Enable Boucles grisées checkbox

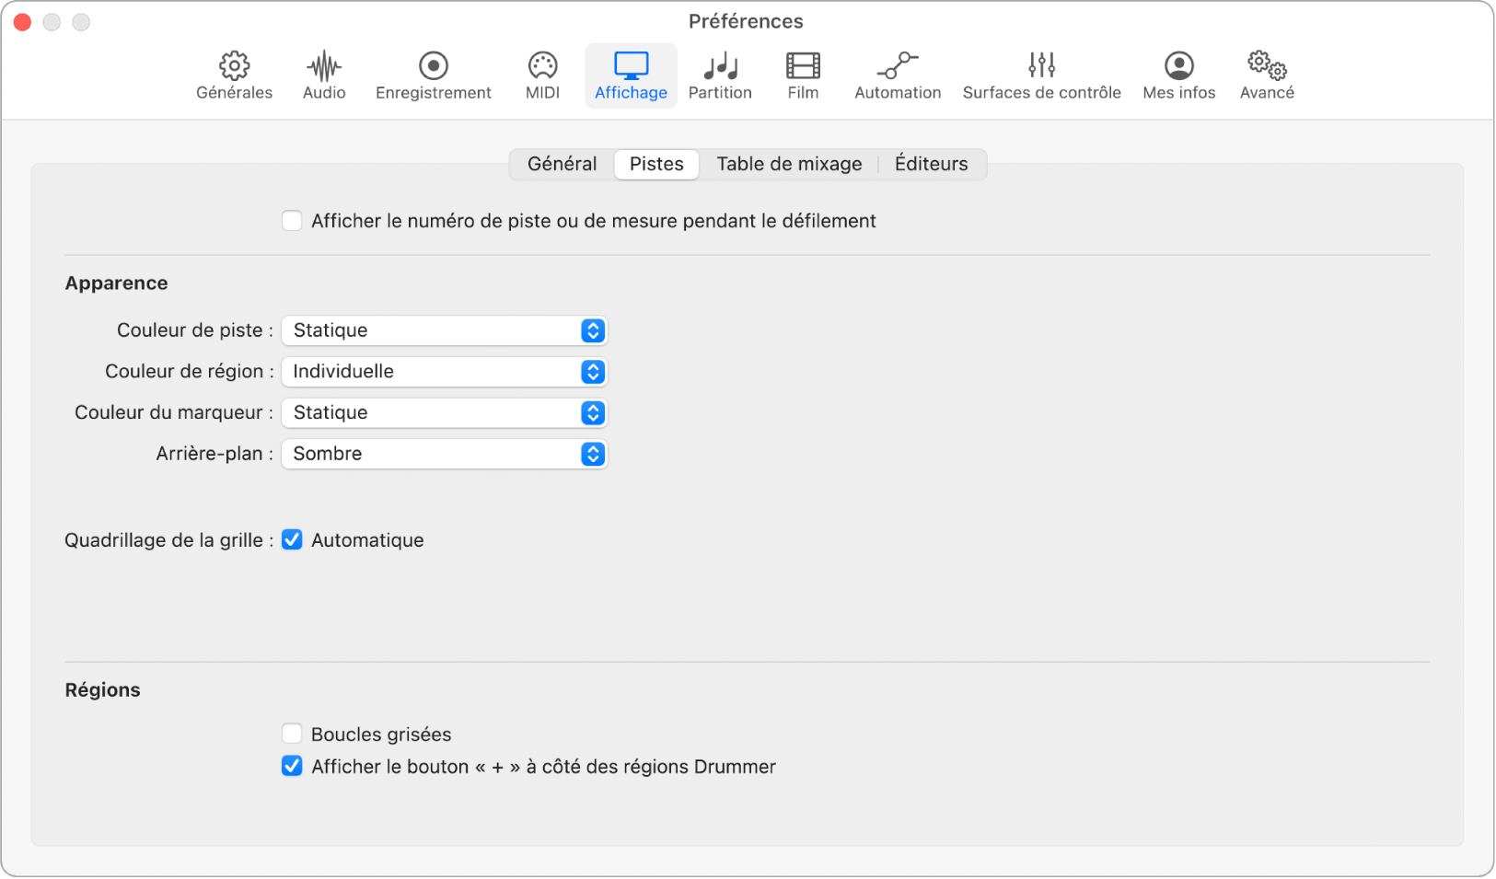(292, 734)
